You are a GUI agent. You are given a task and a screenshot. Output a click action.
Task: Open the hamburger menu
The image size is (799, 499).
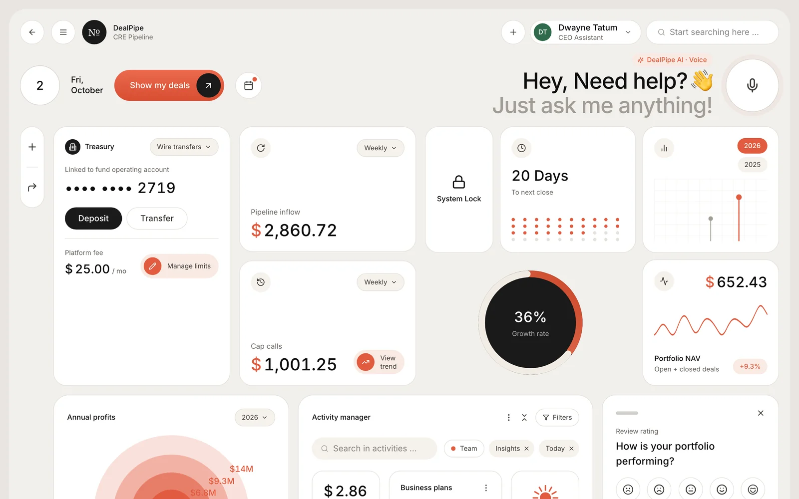(x=63, y=32)
